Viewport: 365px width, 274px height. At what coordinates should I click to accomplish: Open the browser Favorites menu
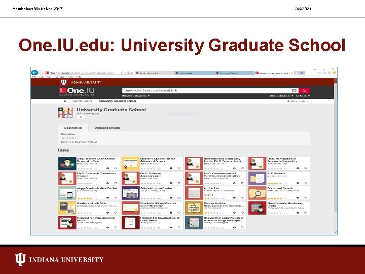[59, 77]
